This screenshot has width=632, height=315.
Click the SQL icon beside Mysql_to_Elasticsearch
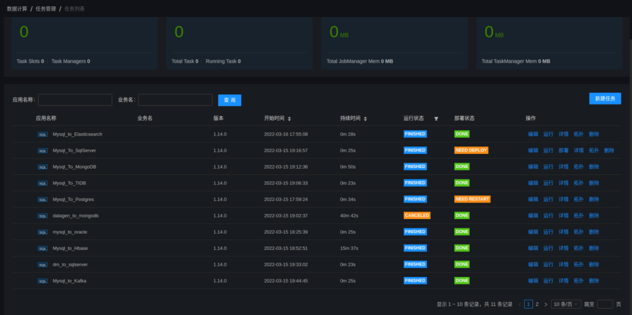point(43,134)
